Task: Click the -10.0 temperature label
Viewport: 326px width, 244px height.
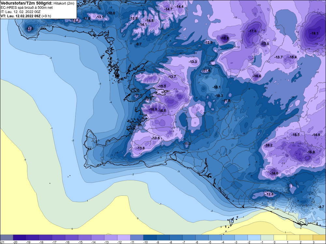Action: (111, 13)
